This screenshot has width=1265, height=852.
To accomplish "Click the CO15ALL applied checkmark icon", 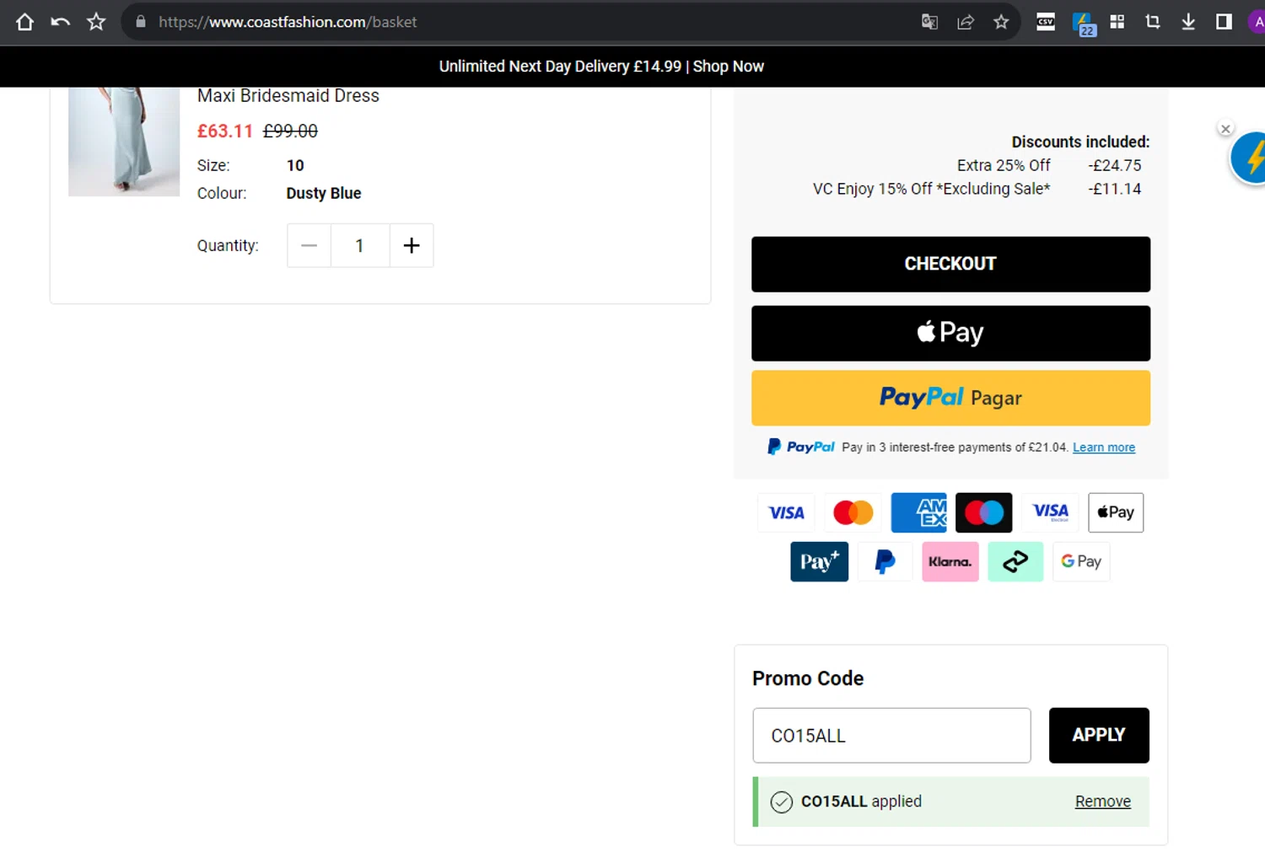I will [x=782, y=802].
